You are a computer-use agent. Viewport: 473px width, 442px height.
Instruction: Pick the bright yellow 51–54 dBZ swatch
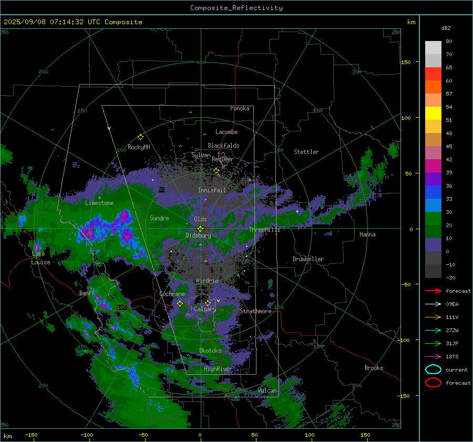[x=433, y=114]
